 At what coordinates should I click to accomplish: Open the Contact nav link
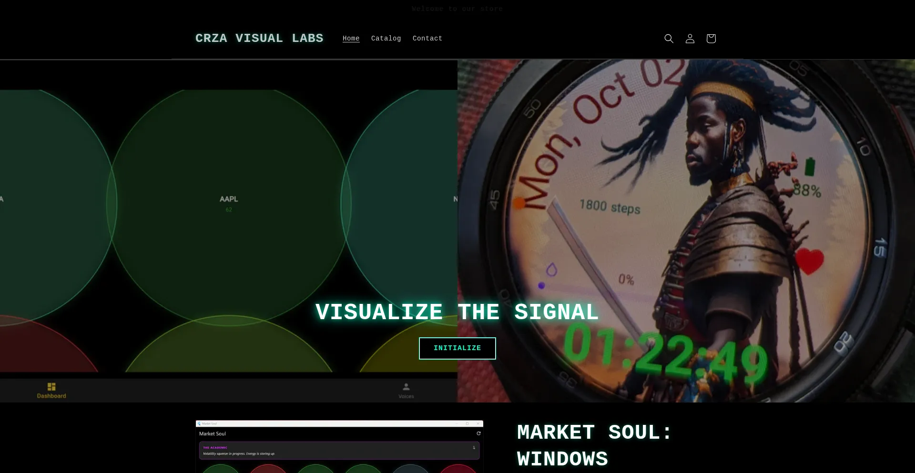[x=427, y=39]
